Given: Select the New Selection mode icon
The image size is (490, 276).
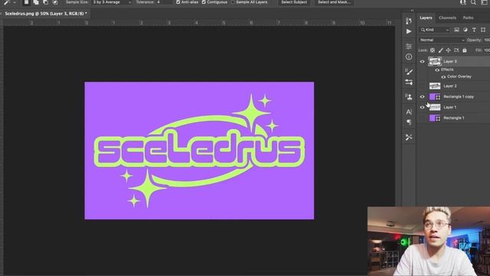Looking at the screenshot, I should (x=26, y=2).
